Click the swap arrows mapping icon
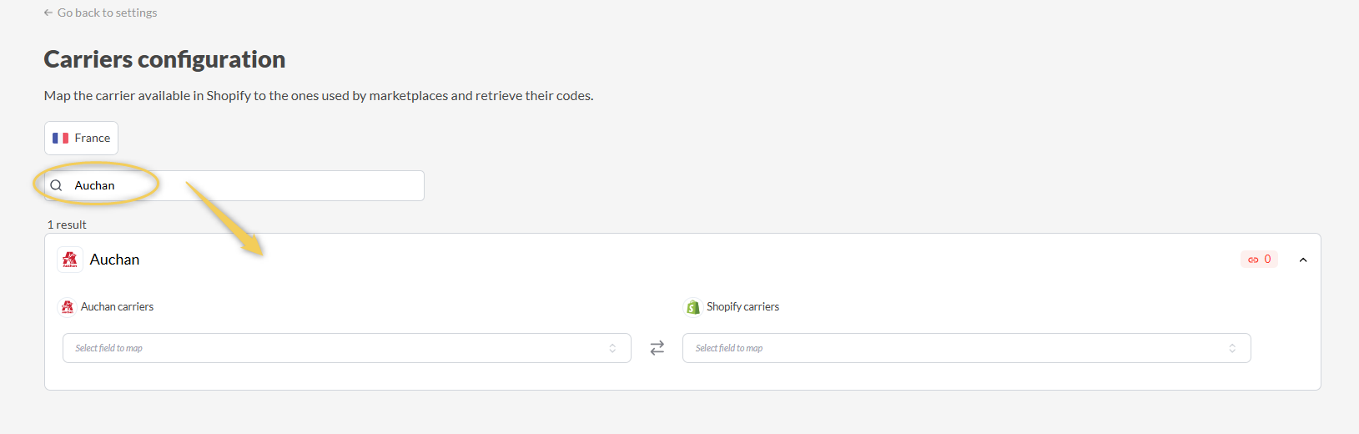The image size is (1359, 434). coord(657,348)
